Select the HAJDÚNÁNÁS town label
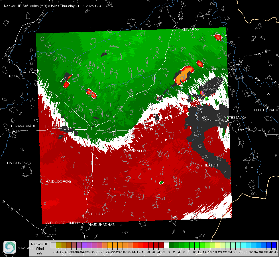This screenshot has height=257, width=279. coord(19,163)
